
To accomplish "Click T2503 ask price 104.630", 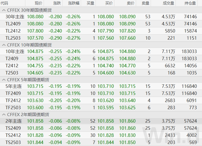I will point(127,73).
